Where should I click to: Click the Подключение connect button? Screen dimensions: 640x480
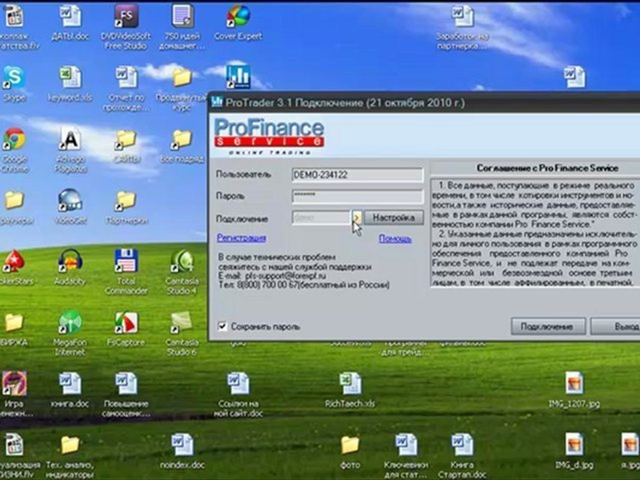[548, 327]
